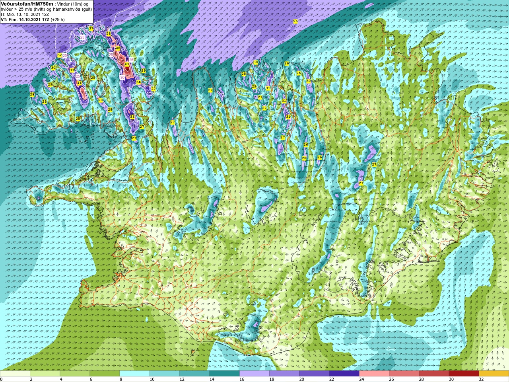Select the above-32 m/s orange-yellow legend swatch
Image resolution: width=509 pixels, height=382 pixels.
coord(494,374)
